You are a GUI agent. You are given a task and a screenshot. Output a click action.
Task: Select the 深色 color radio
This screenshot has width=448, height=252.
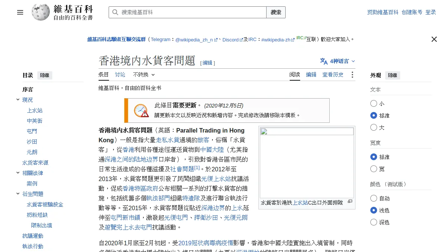coord(374,222)
